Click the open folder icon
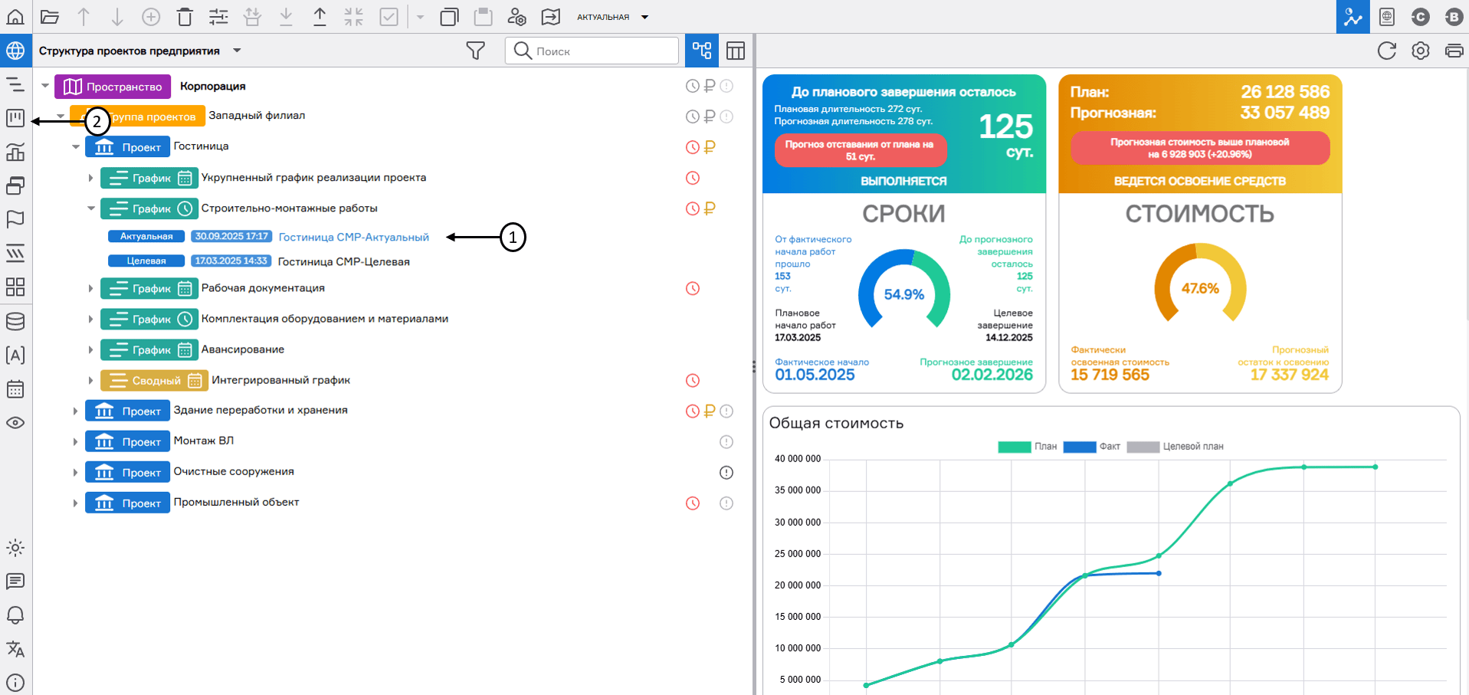Screen dimensions: 1469x695 [50, 16]
